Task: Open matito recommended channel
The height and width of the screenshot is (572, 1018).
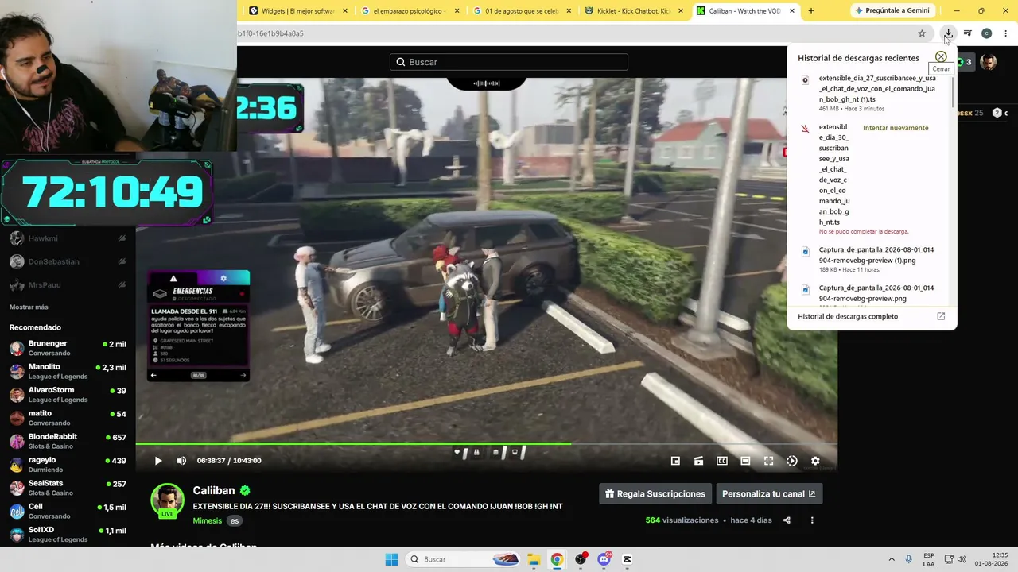Action: [68, 418]
